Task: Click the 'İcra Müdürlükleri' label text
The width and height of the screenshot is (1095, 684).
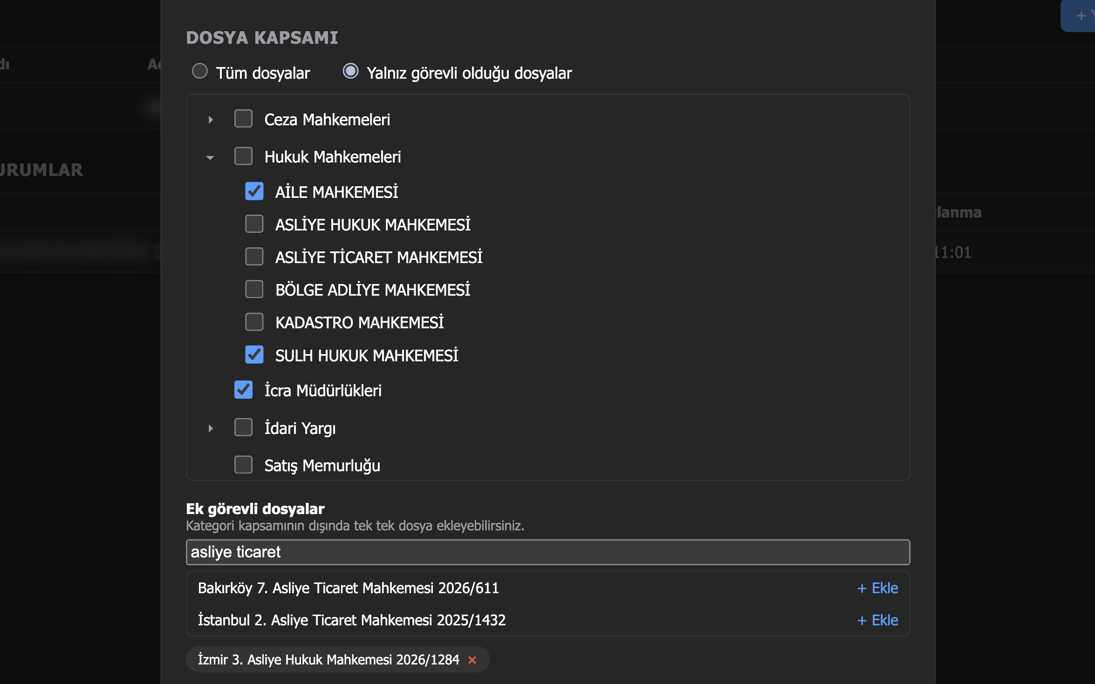Action: 323,390
